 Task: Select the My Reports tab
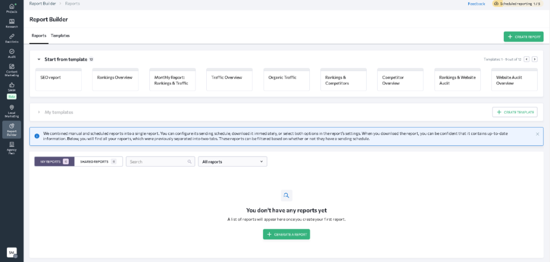click(x=54, y=161)
